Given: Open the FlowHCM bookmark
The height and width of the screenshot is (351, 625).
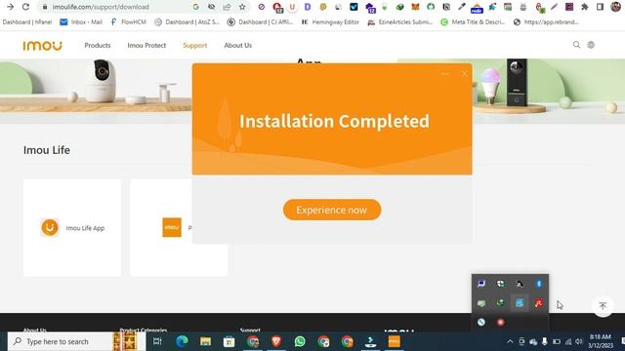Looking at the screenshot, I should 128,22.
